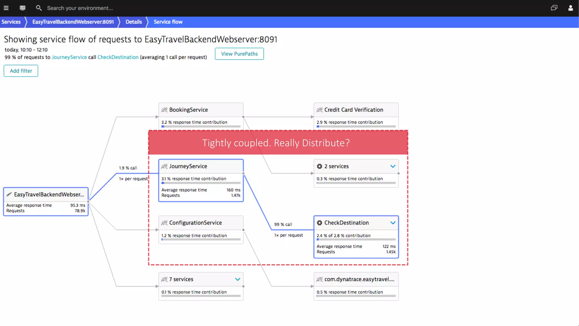Click the dashboard grid icon in top bar
The width and height of the screenshot is (579, 326).
tap(23, 8)
